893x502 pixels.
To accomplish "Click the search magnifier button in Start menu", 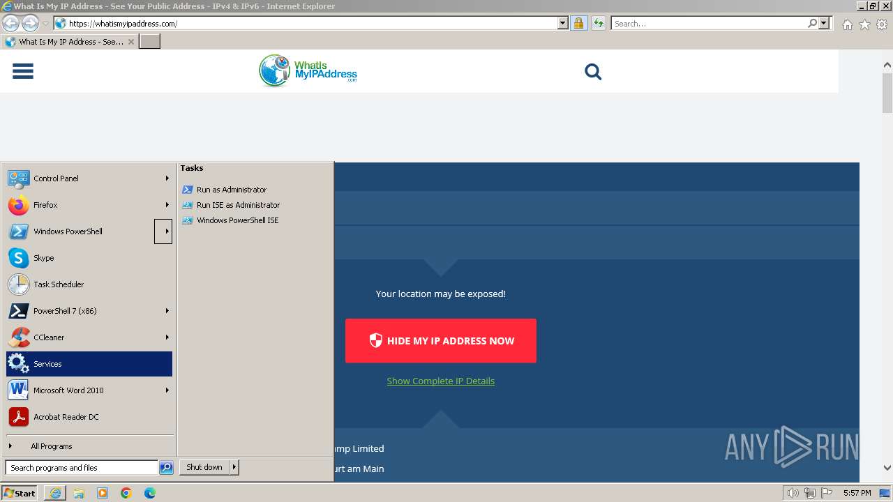I will coord(166,468).
